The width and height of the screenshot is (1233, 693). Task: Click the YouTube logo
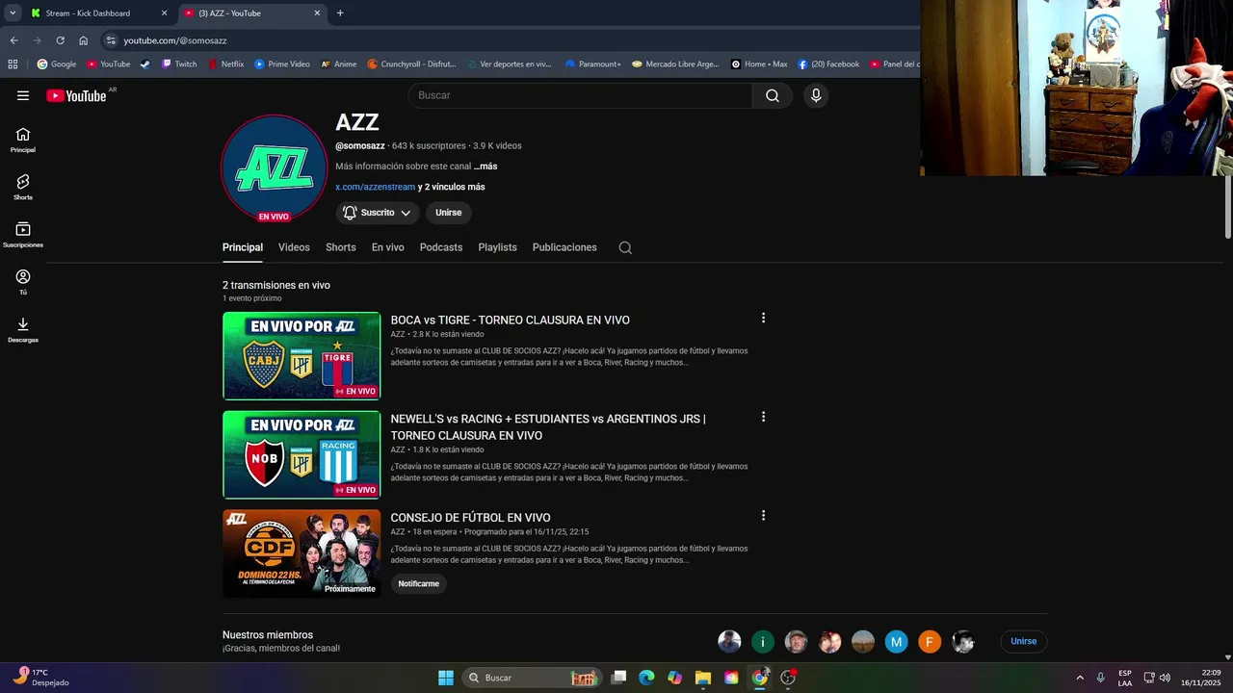tap(76, 95)
